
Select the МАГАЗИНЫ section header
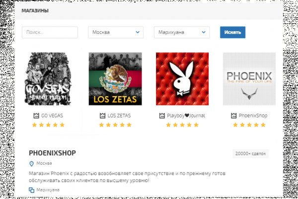[35, 10]
